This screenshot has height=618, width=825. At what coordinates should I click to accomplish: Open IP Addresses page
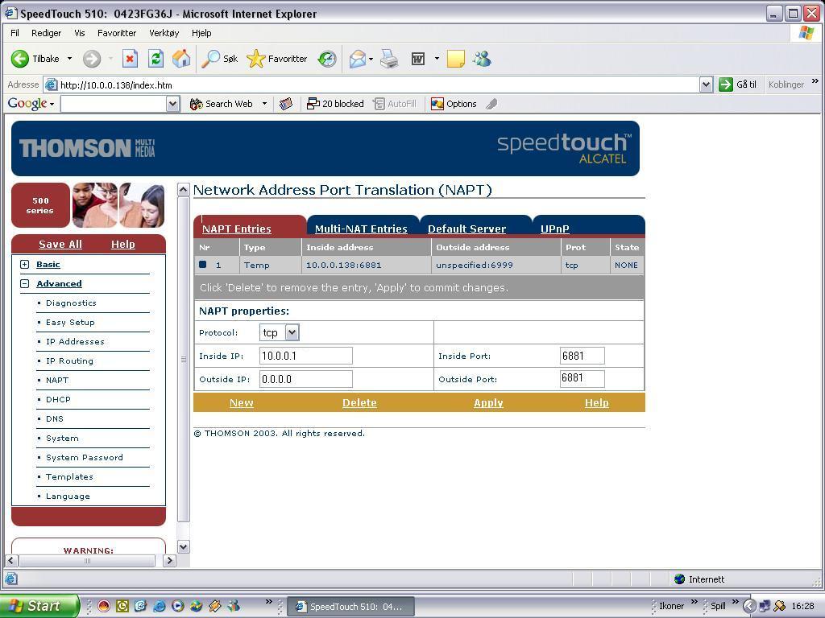click(75, 341)
